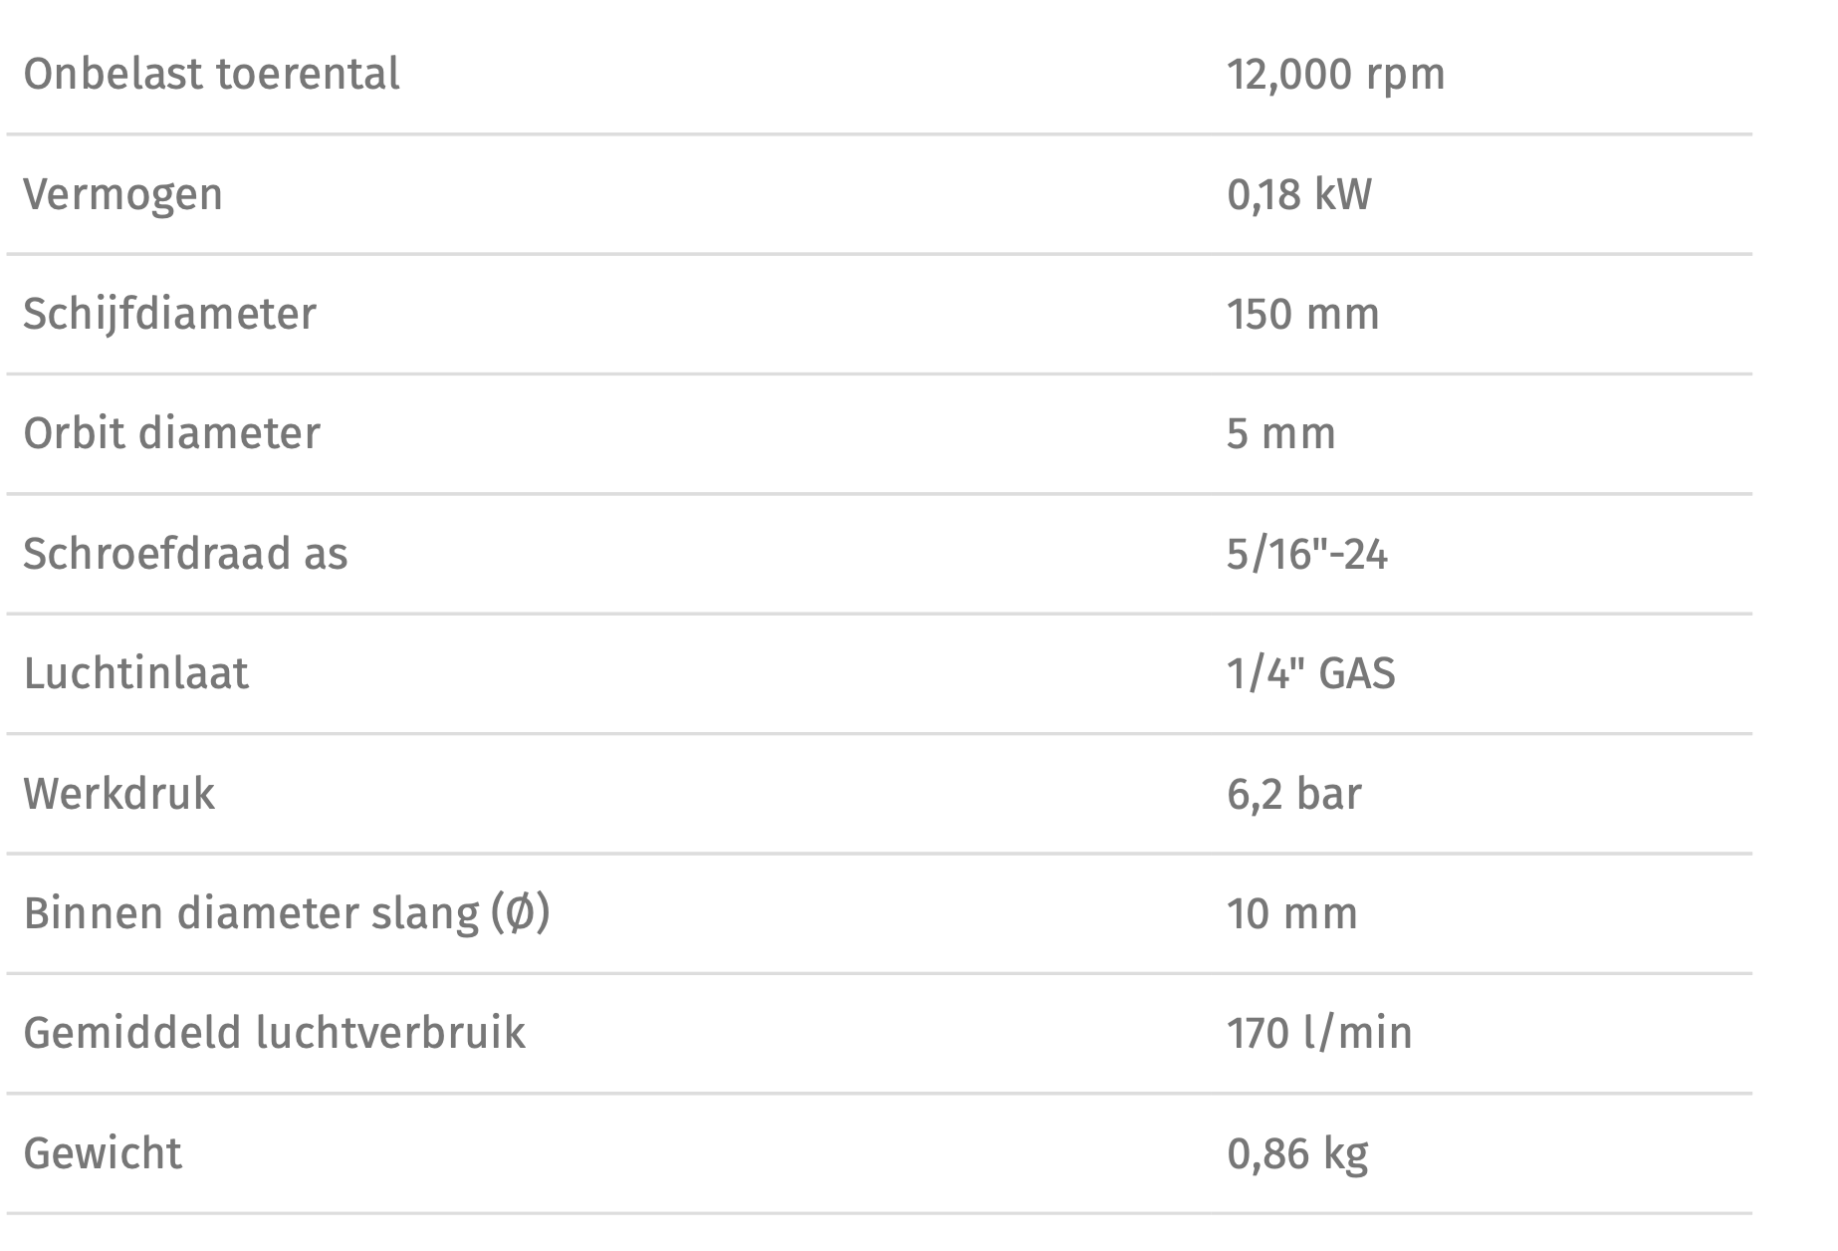Click the Orbit diameter label
1838x1251 pixels.
(171, 433)
